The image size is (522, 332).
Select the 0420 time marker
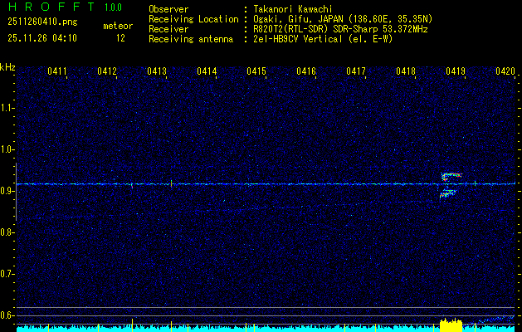[x=505, y=72]
